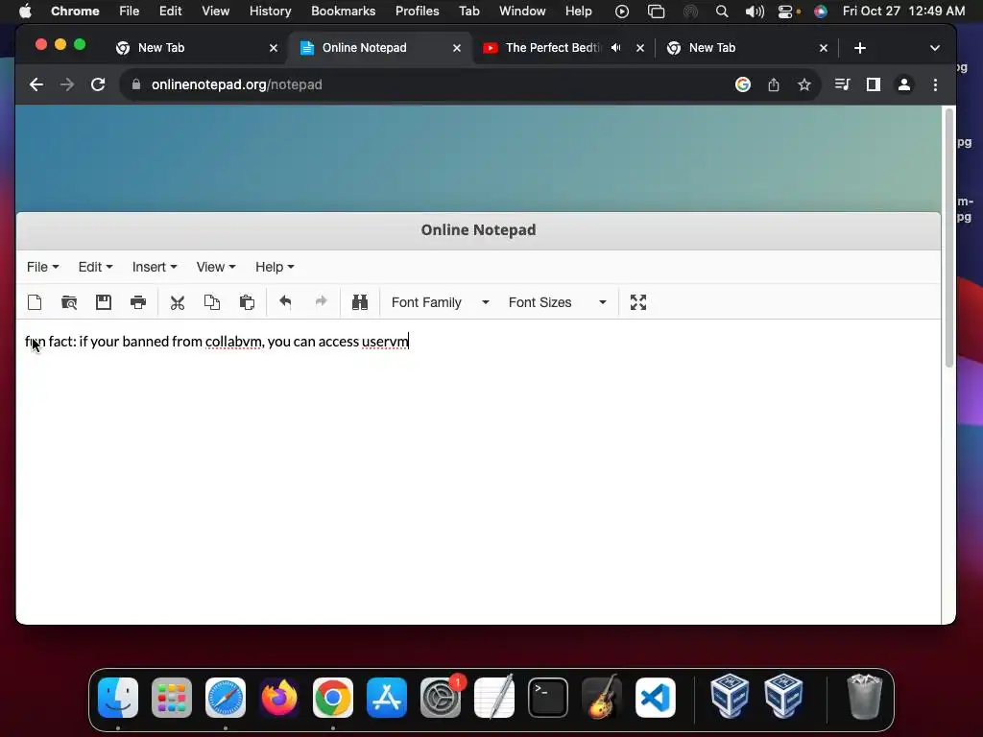
Task: Undo last edit with arrow icon
Action: 285,302
